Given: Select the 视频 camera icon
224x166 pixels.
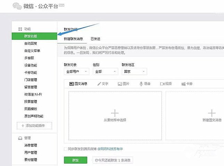Looking at the screenshot, I should point(162,84).
